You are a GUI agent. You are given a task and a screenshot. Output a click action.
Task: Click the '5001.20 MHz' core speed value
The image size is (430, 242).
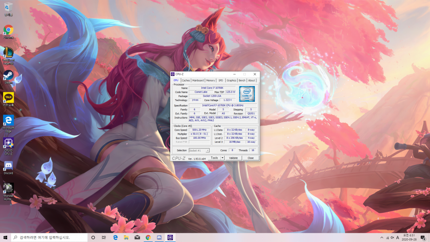pyautogui.click(x=199, y=130)
